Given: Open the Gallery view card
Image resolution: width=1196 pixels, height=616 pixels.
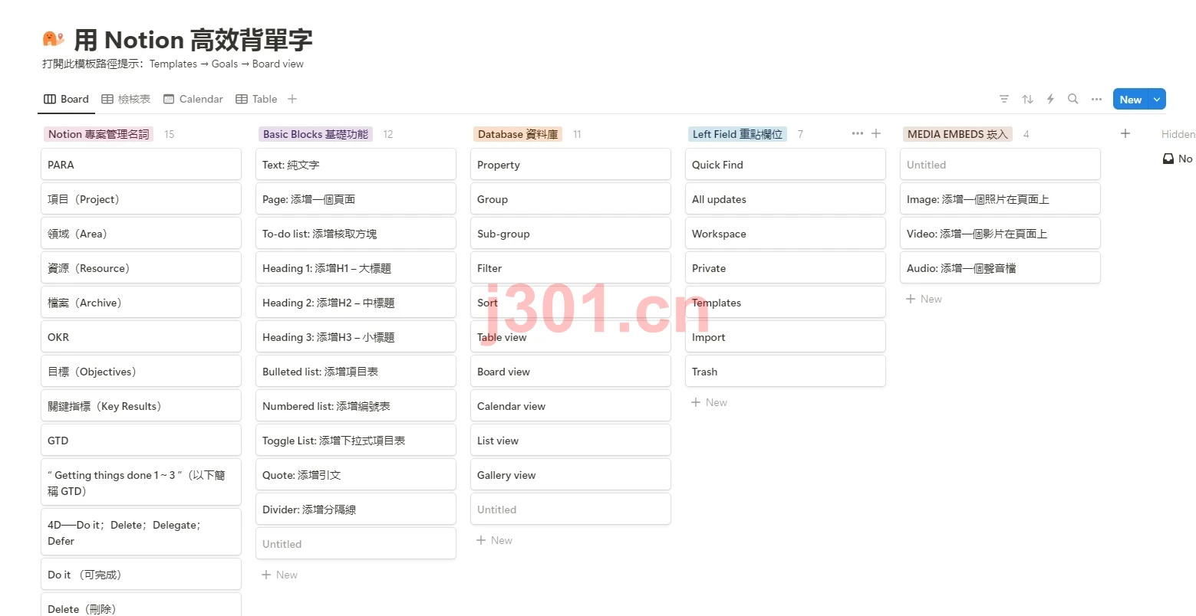Looking at the screenshot, I should coord(571,475).
